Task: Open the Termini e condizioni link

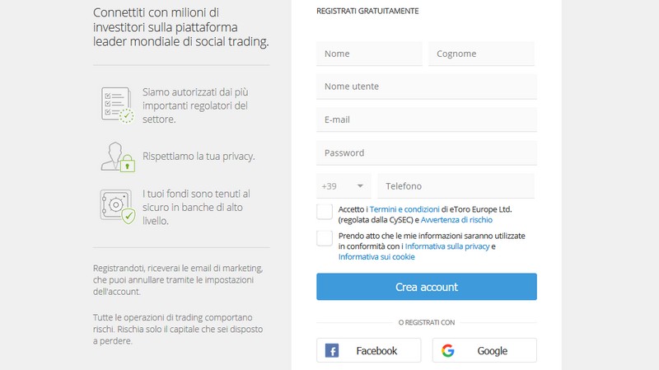Action: pyautogui.click(x=404, y=209)
